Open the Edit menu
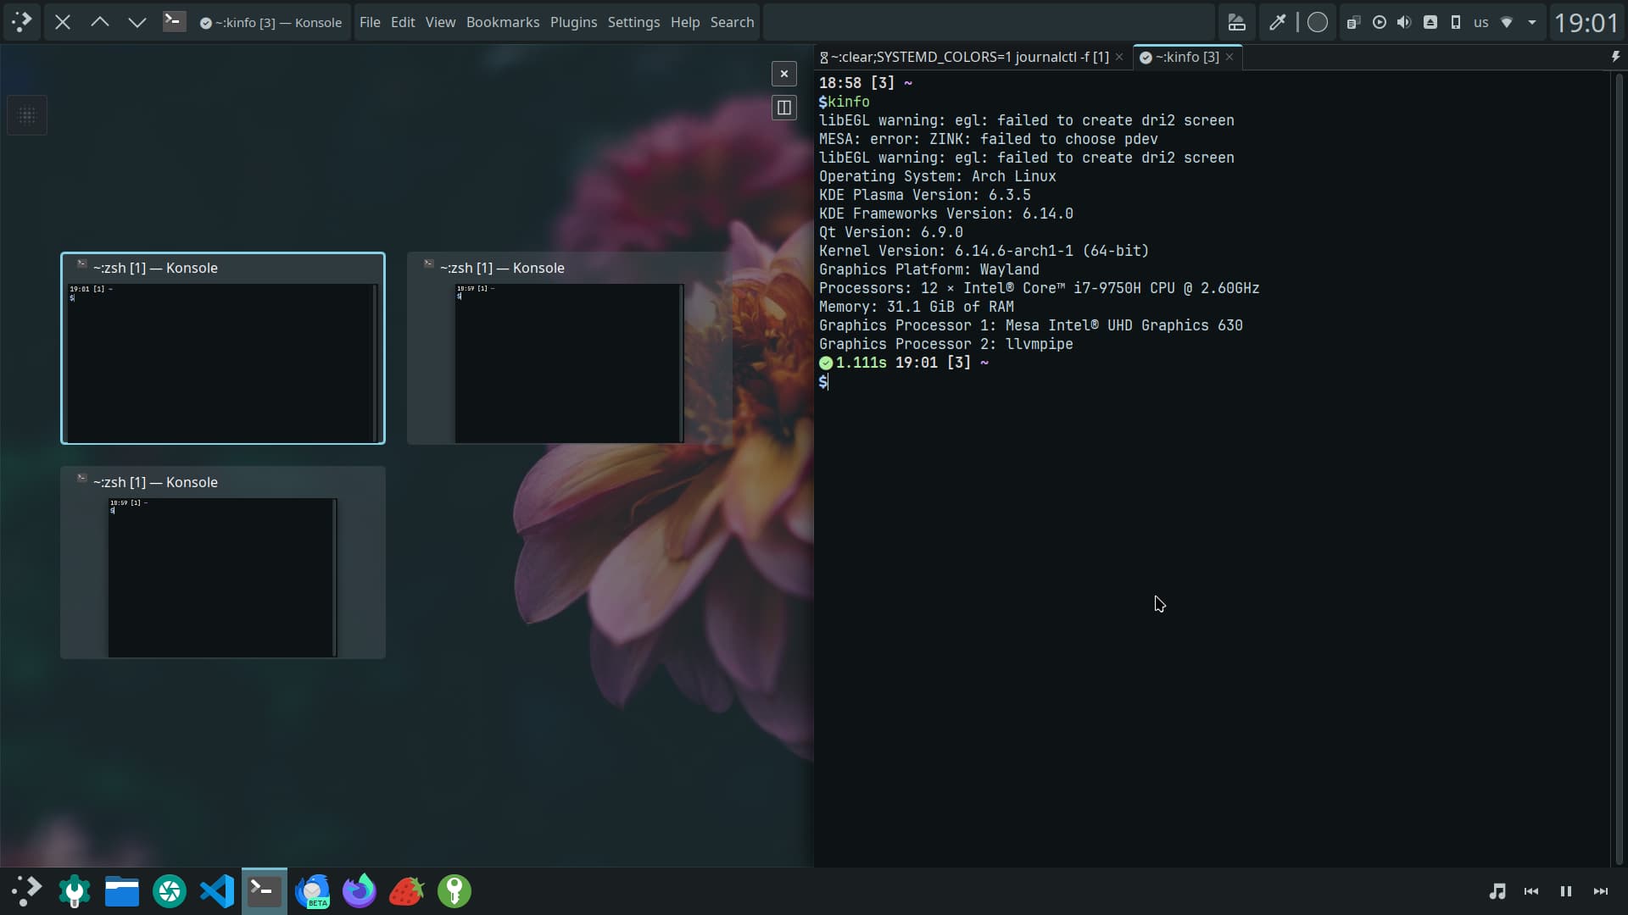Screen dimensions: 1628x915 [403, 22]
